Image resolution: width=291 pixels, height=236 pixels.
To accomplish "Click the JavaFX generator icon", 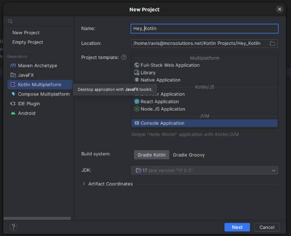I will pyautogui.click(x=13, y=75).
